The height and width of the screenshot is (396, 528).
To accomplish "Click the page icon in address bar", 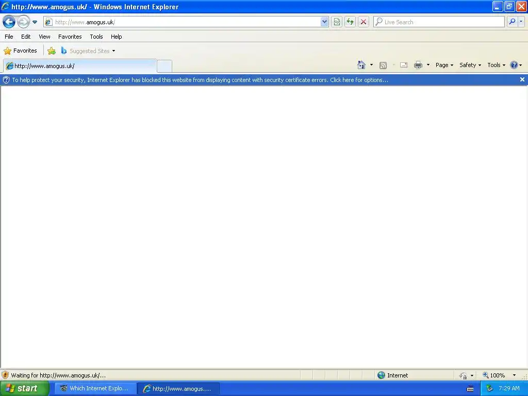I will tap(49, 22).
